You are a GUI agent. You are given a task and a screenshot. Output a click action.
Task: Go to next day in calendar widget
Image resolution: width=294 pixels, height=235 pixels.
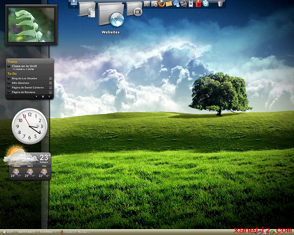49,96
